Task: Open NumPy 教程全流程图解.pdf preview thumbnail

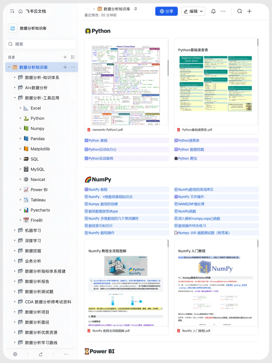Action: point(126,283)
